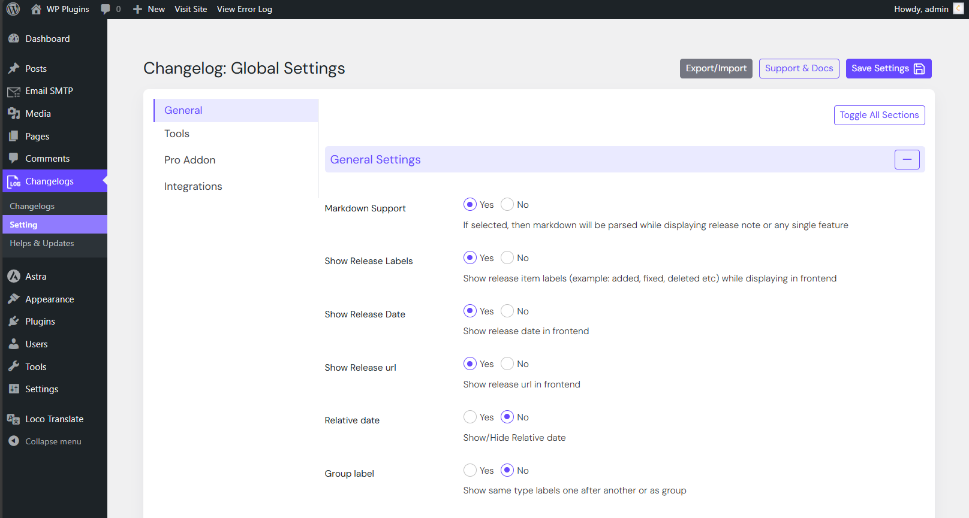Select No for Markdown Support
The height and width of the screenshot is (518, 969).
tap(507, 205)
